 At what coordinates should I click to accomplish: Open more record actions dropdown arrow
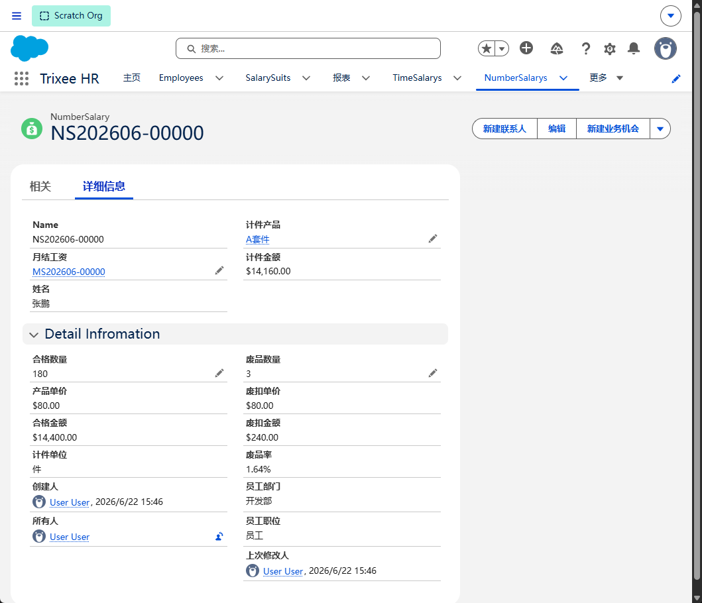[660, 129]
